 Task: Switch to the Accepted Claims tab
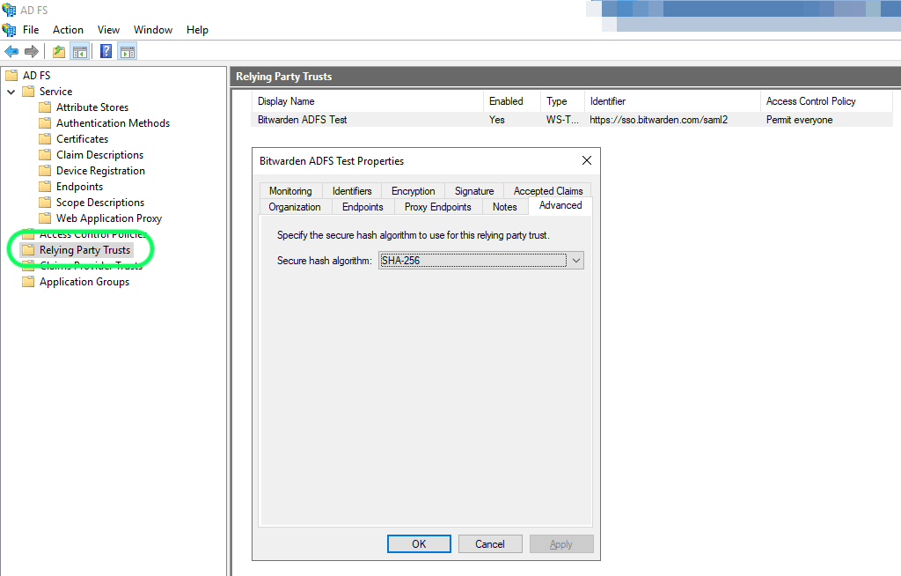pos(547,191)
